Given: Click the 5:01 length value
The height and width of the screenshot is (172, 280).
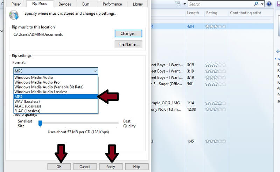Looking at the screenshot, I should coord(190,84).
